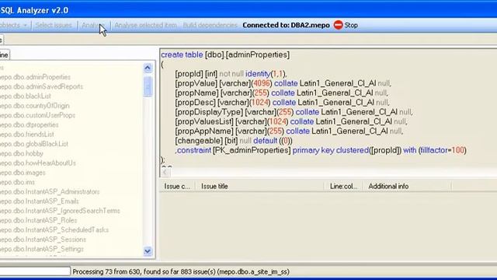Click the Additional info column header

coord(407,187)
